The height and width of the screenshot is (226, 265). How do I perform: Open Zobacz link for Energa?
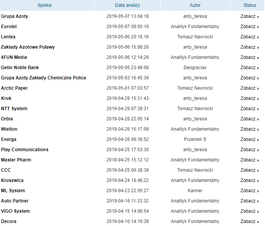(249, 139)
